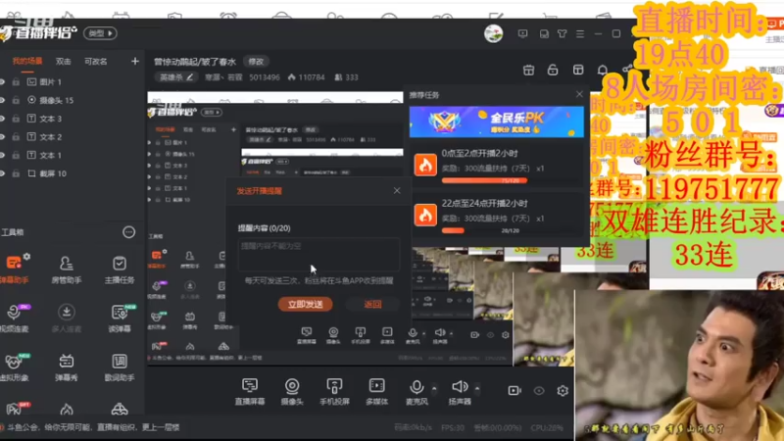The width and height of the screenshot is (784, 441).
Task: Expand the type dropdown beside 直播伴侣 logo
Action: 100,33
